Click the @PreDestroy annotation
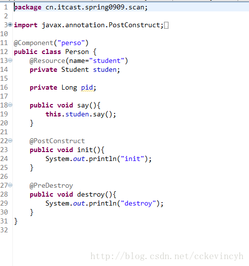 (51, 186)
